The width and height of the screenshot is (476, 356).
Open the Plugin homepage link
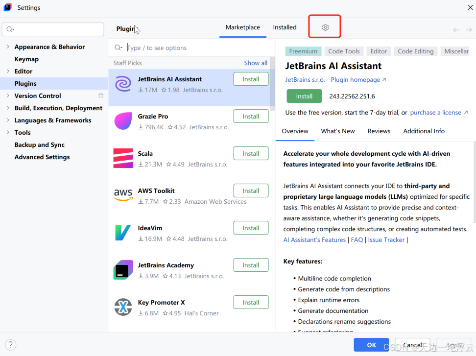(358, 79)
